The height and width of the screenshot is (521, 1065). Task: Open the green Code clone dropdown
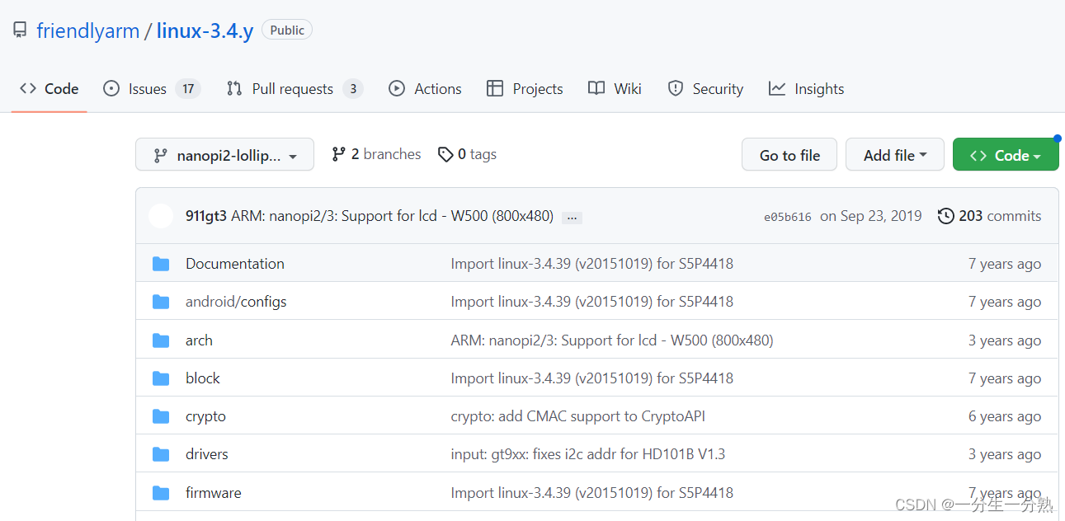(x=1006, y=155)
